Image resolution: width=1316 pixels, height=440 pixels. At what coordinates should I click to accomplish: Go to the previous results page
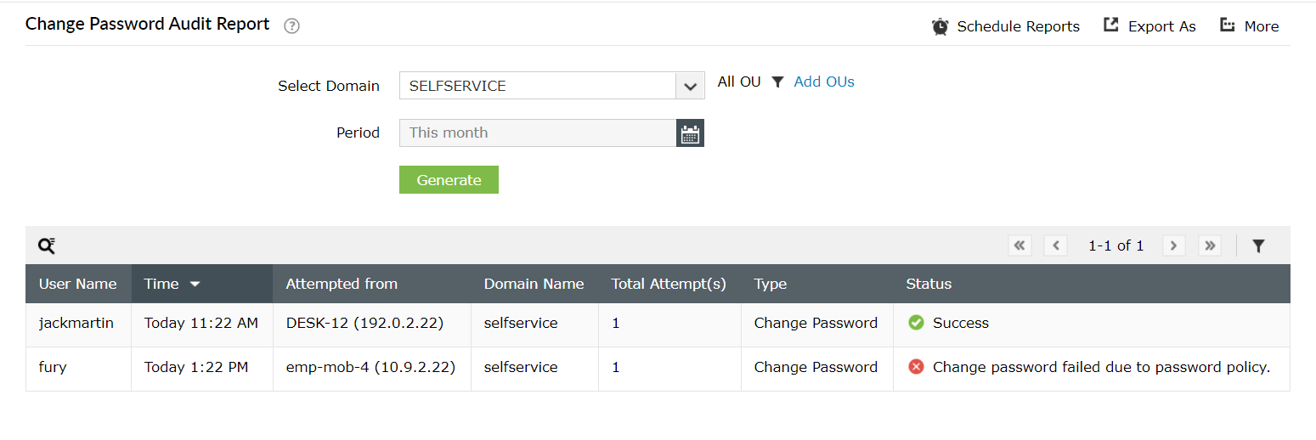click(1055, 245)
